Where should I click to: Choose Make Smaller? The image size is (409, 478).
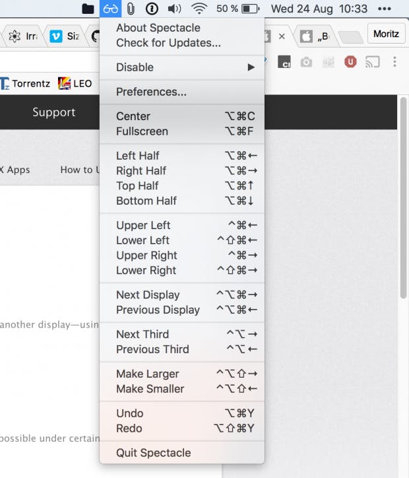pyautogui.click(x=182, y=389)
